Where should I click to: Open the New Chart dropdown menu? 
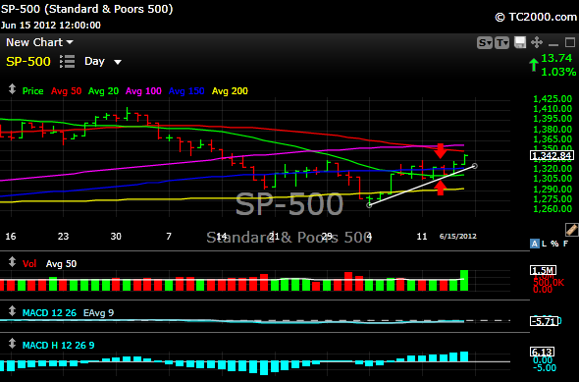point(40,42)
